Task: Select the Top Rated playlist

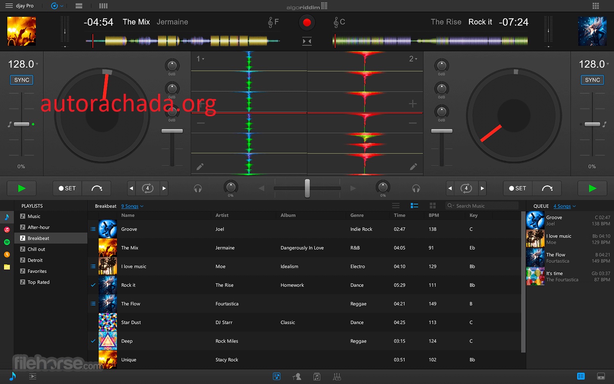Action: tap(51, 282)
